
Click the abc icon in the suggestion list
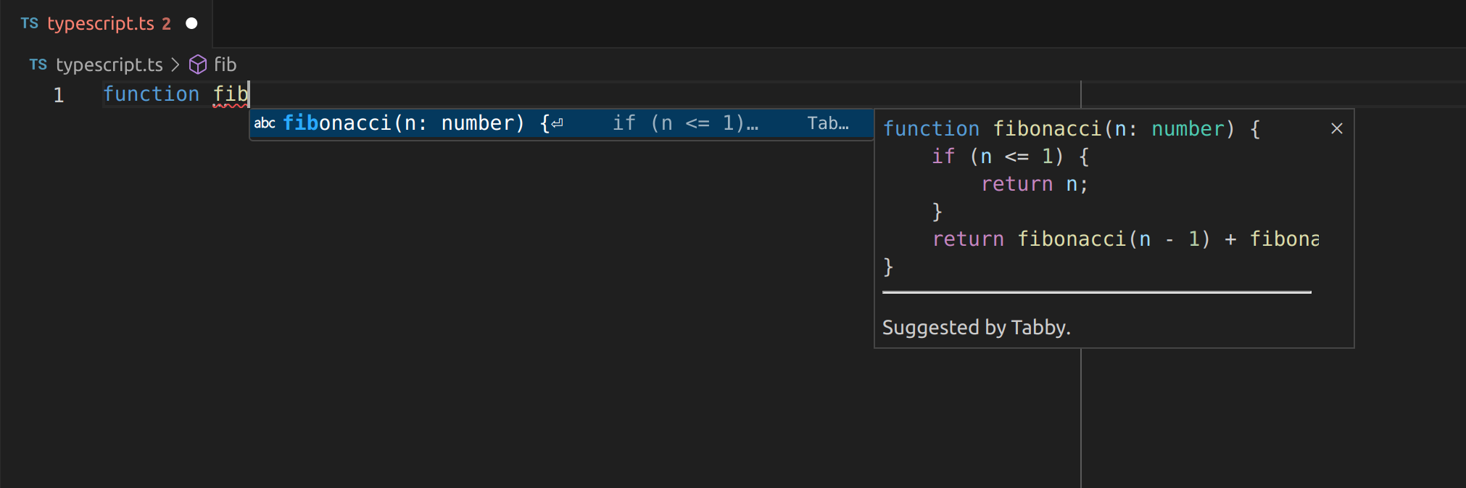(264, 123)
